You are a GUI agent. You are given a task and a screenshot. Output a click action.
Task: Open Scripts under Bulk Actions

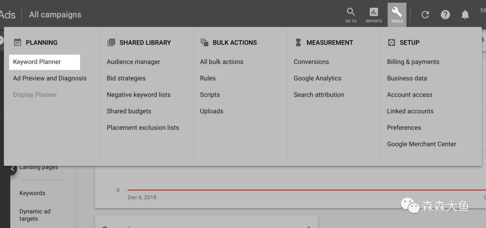(210, 95)
